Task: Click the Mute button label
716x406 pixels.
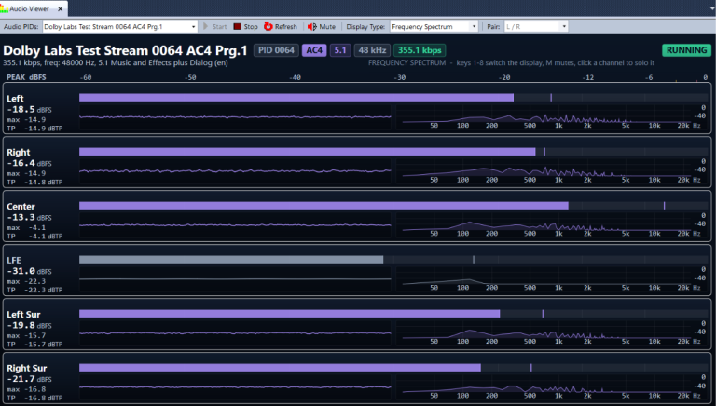Action: point(327,26)
